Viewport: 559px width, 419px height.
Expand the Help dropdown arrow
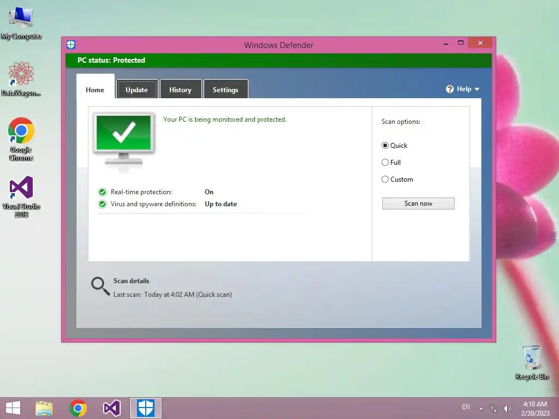tap(477, 89)
